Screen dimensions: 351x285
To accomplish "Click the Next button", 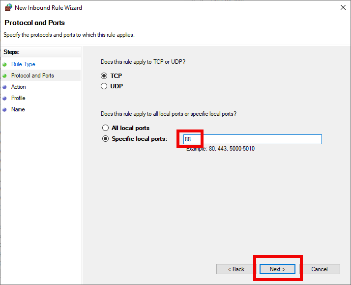I will (x=277, y=269).
